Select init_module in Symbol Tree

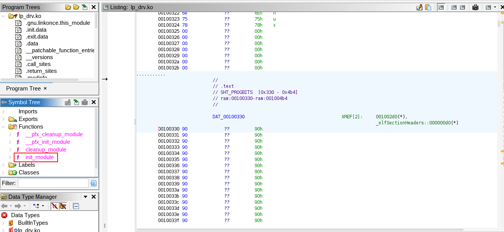coord(40,157)
